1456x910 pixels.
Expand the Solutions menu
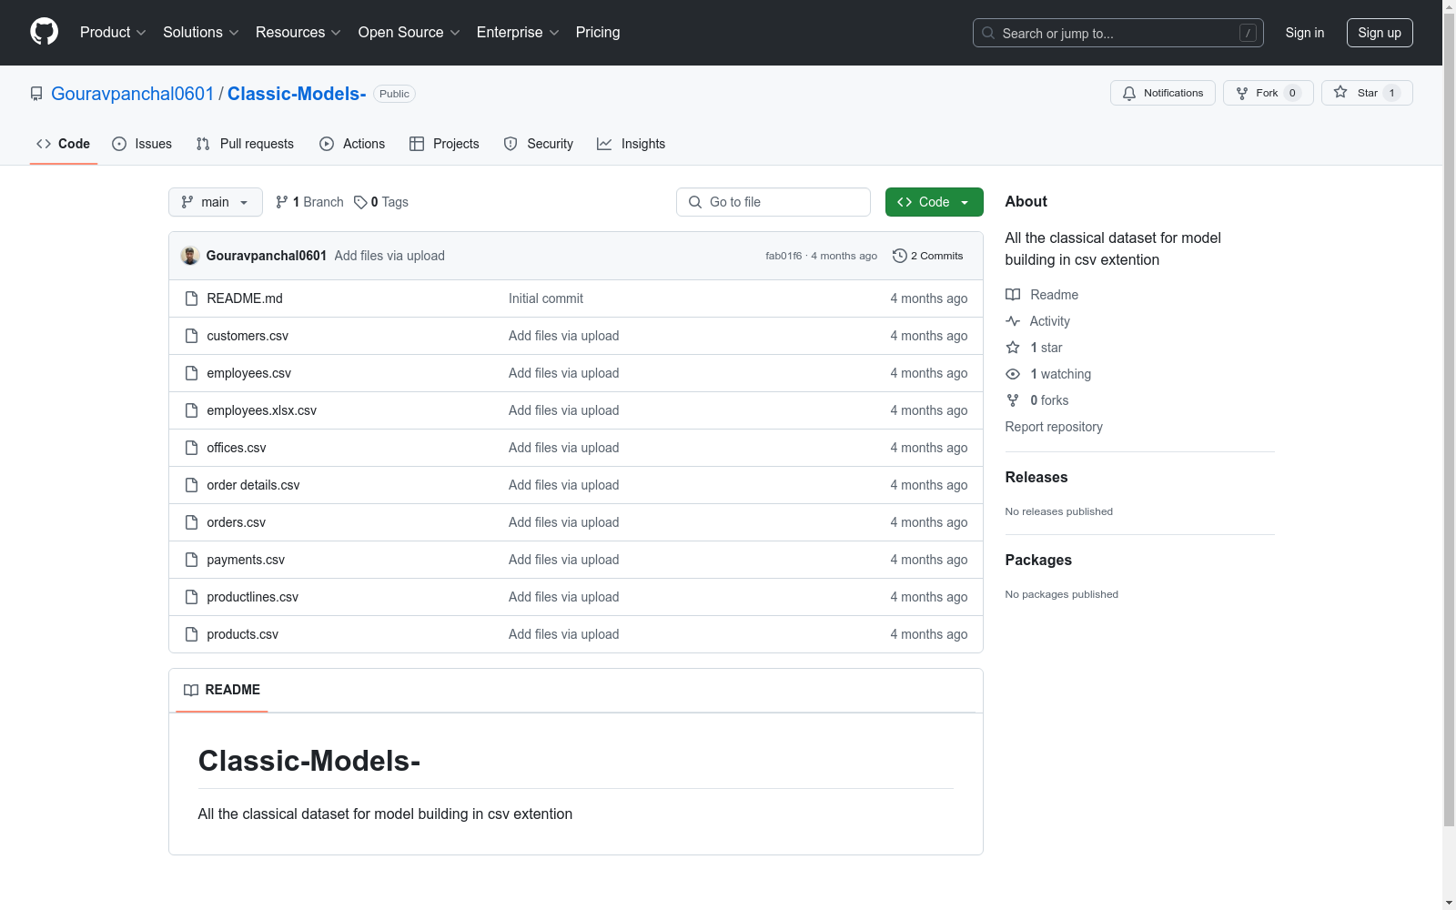point(200,32)
